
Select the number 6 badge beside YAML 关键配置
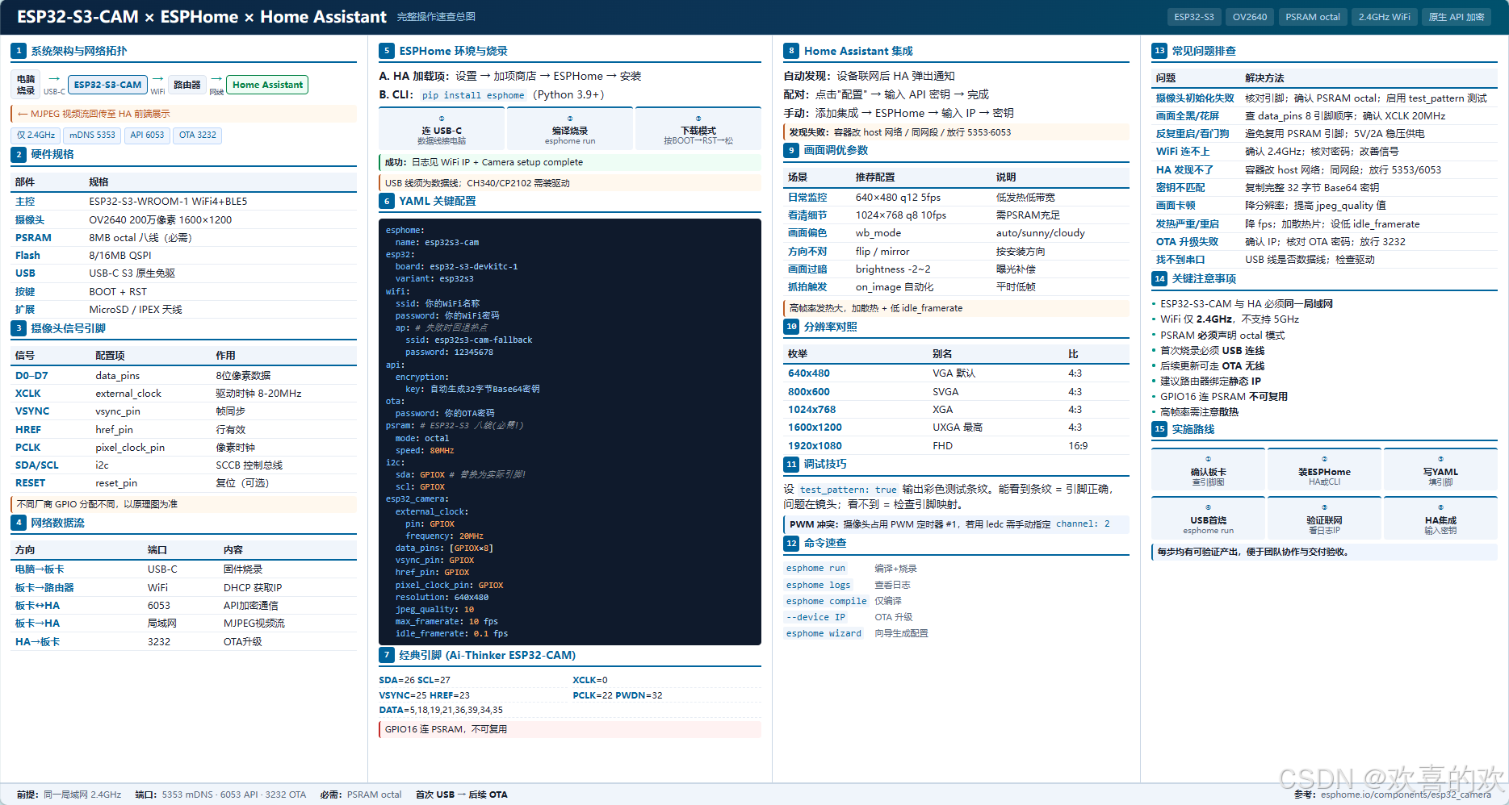[x=387, y=201]
